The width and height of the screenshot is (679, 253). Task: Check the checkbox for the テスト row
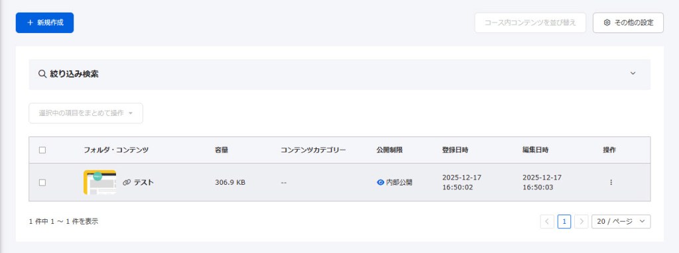pyautogui.click(x=42, y=183)
